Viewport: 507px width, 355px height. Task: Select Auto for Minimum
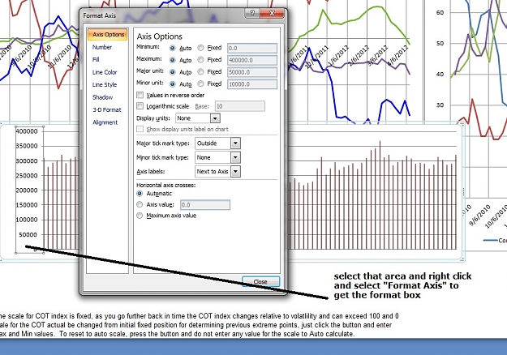click(172, 48)
